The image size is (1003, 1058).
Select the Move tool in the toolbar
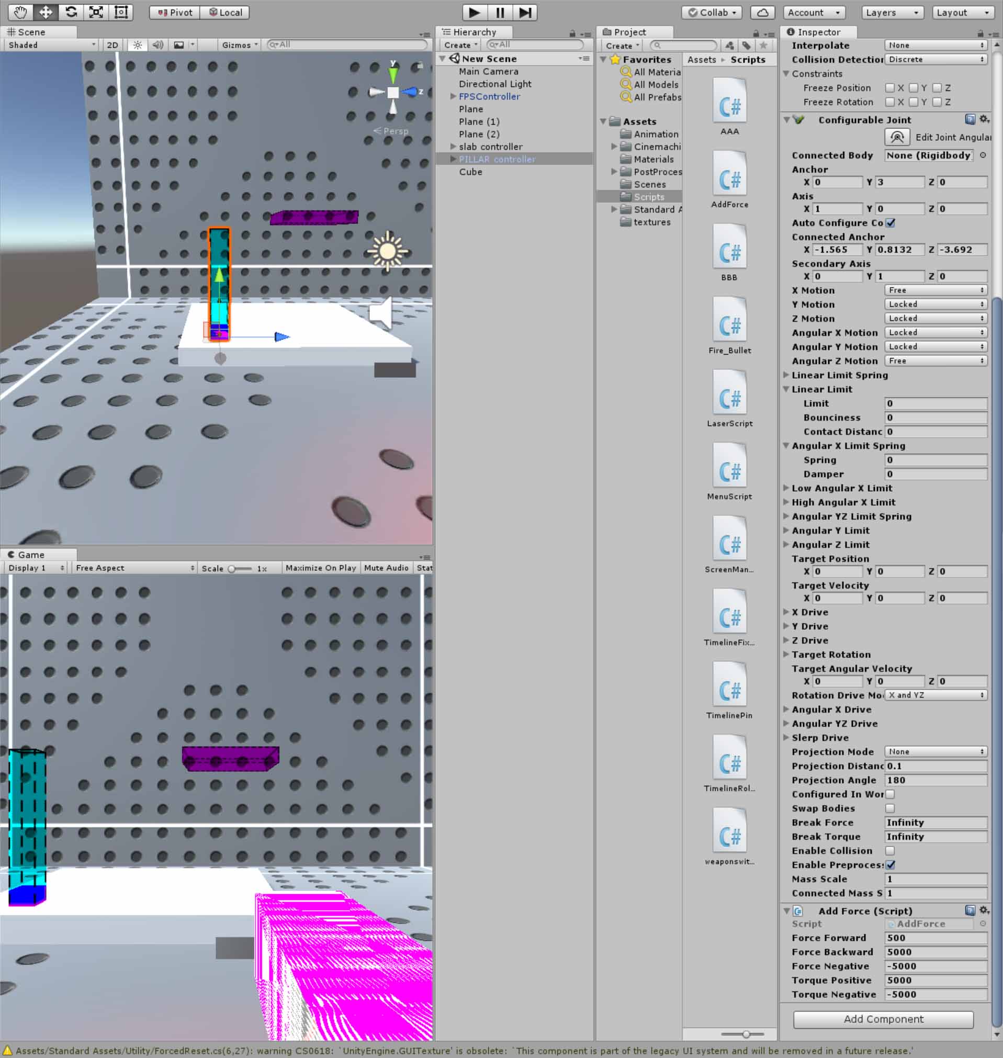pos(46,12)
